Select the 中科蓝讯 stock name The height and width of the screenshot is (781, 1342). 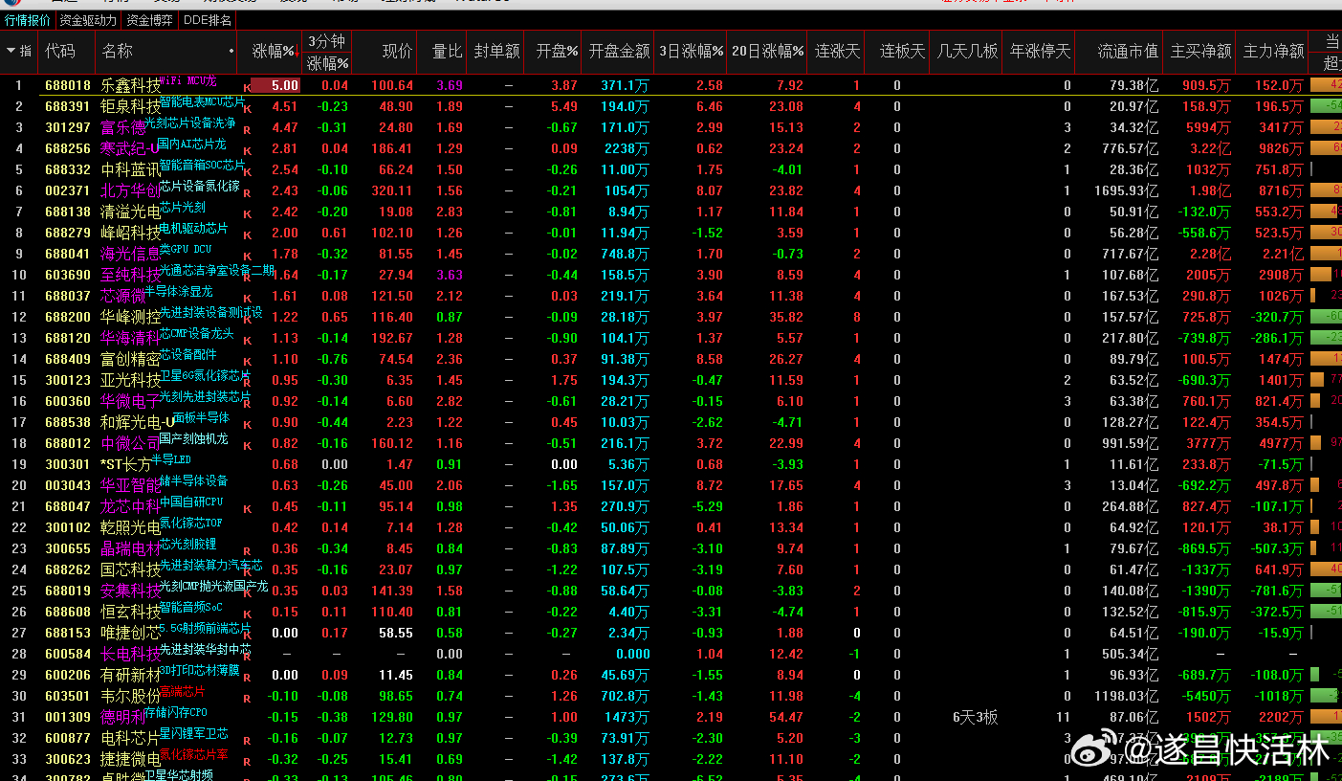tap(131, 170)
